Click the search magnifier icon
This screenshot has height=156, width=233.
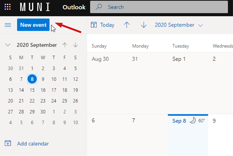[99, 7]
